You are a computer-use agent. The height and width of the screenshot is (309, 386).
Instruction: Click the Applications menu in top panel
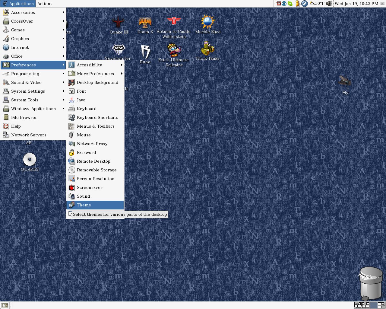coord(18,4)
